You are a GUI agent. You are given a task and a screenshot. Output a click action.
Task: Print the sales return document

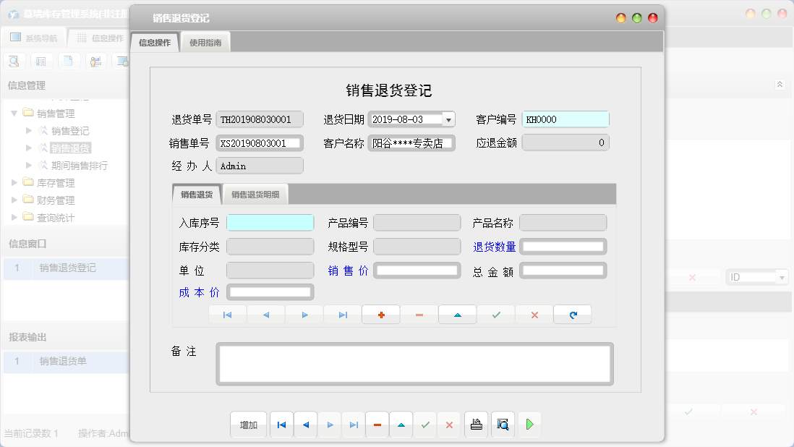click(x=477, y=425)
